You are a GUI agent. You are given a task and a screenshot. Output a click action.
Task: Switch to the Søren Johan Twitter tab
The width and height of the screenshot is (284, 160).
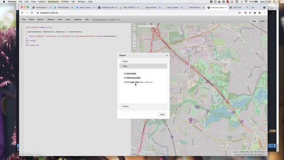(x=85, y=8)
